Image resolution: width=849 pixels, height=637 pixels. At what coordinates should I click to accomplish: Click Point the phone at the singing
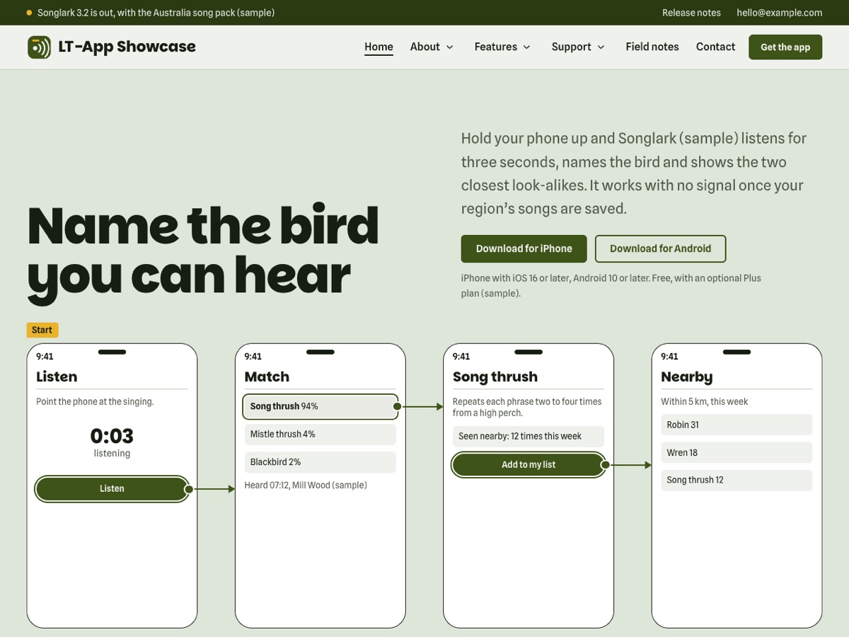point(95,401)
